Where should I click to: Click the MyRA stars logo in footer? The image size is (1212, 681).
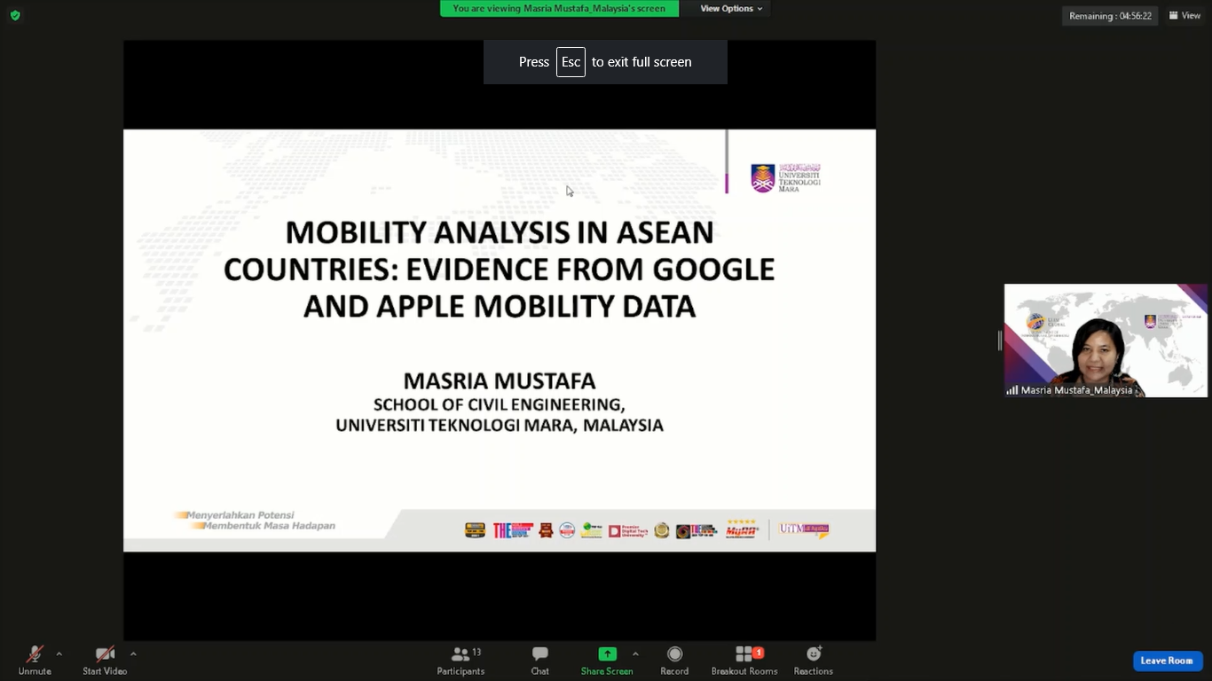tap(742, 529)
